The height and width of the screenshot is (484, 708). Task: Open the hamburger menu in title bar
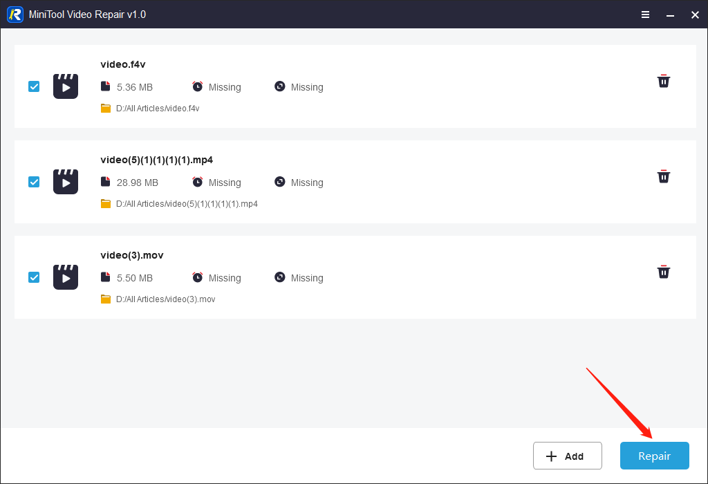(x=645, y=15)
